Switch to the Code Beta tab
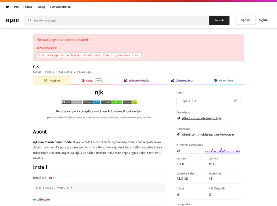 (x=92, y=81)
